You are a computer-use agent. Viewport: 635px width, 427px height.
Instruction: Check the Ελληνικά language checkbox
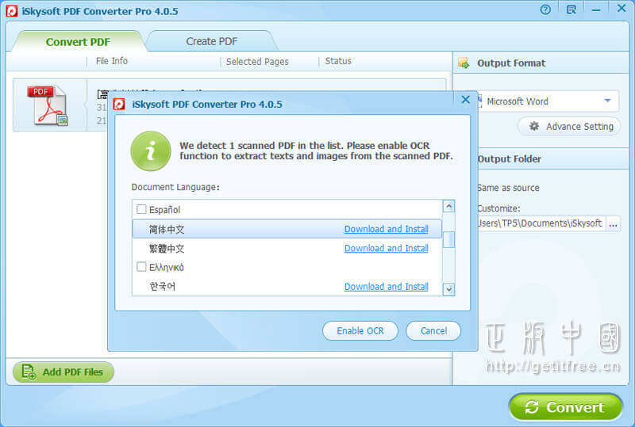(141, 266)
